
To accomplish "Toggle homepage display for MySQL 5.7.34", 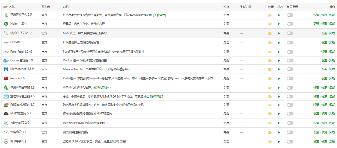I will (x=290, y=33).
